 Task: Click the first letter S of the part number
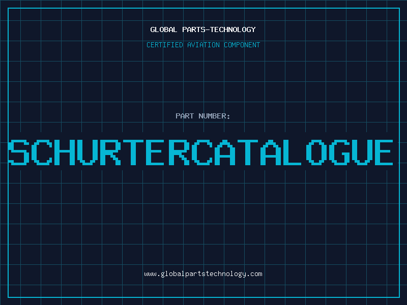pyautogui.click(x=20, y=152)
